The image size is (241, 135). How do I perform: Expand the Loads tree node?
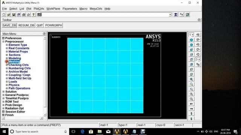click(x=7, y=82)
